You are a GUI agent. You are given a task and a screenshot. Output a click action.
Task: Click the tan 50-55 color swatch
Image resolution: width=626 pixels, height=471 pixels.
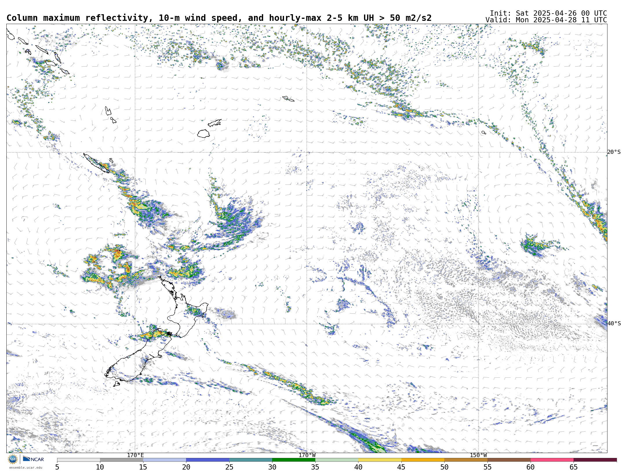click(x=466, y=460)
